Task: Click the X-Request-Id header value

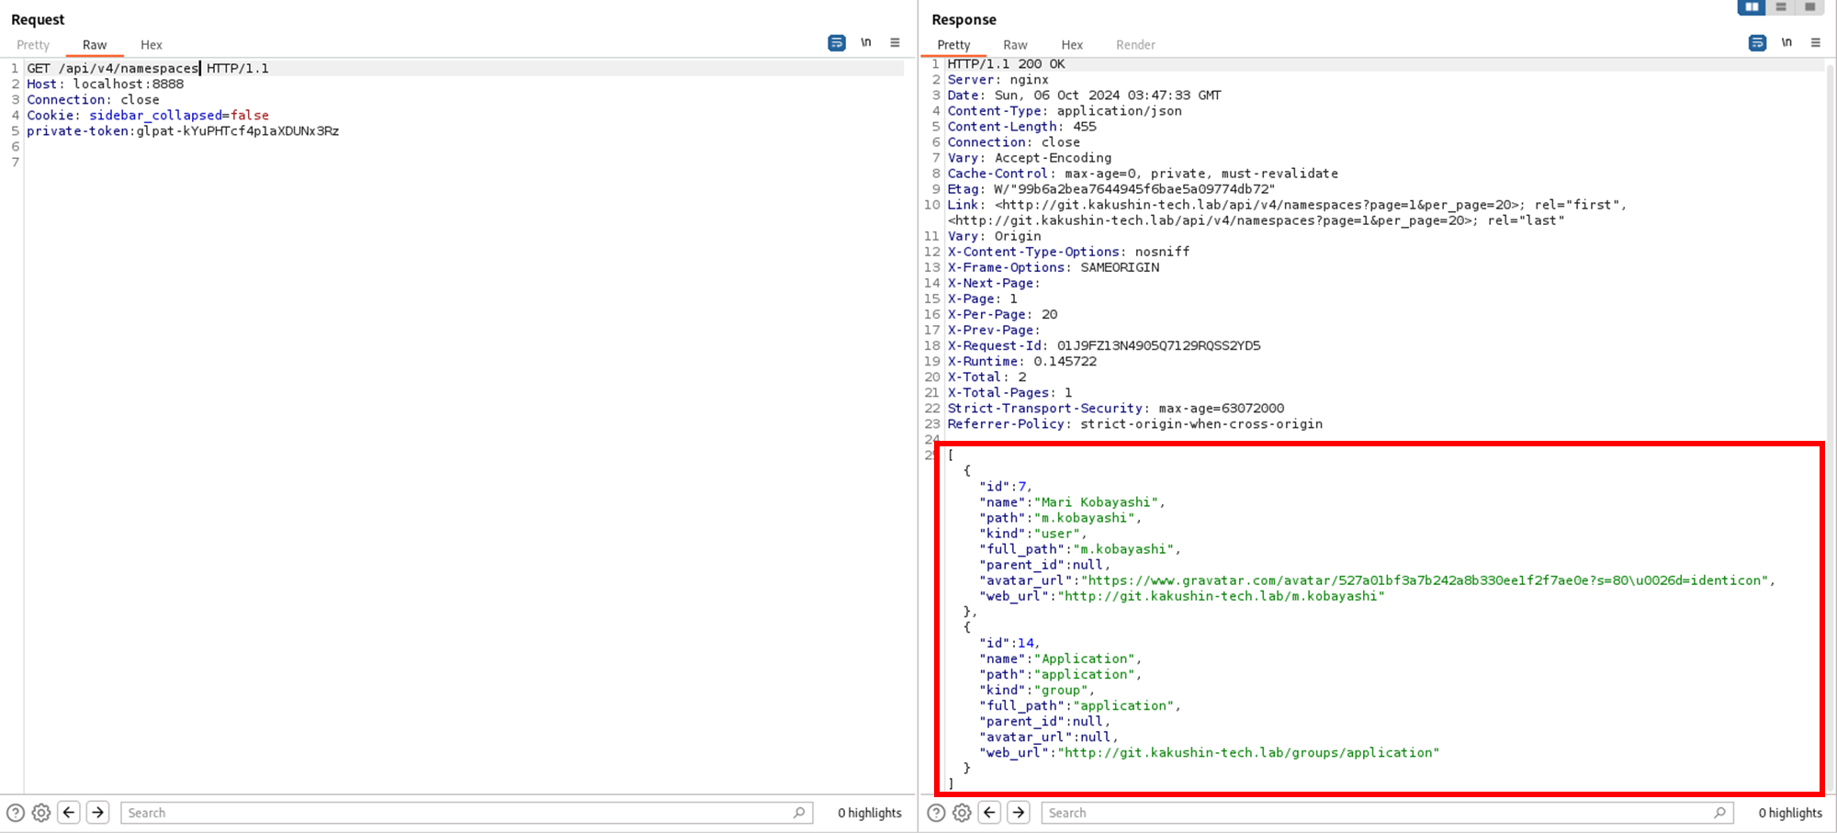Action: (1158, 345)
